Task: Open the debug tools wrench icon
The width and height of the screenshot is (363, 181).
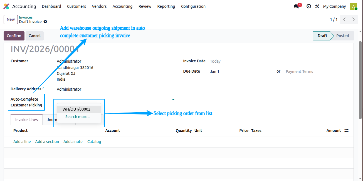Action: (317, 6)
